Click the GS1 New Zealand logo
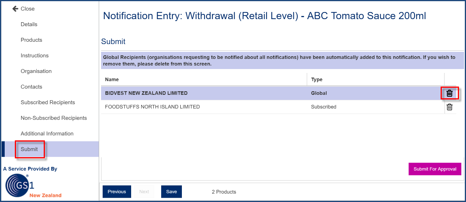Screen dimensions: 466x202 point(33,186)
